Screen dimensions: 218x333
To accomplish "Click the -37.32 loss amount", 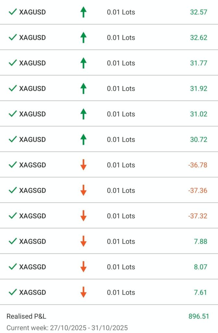I will click(198, 216).
